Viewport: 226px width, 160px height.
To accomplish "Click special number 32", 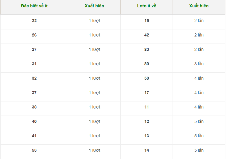I will click(x=34, y=78).
